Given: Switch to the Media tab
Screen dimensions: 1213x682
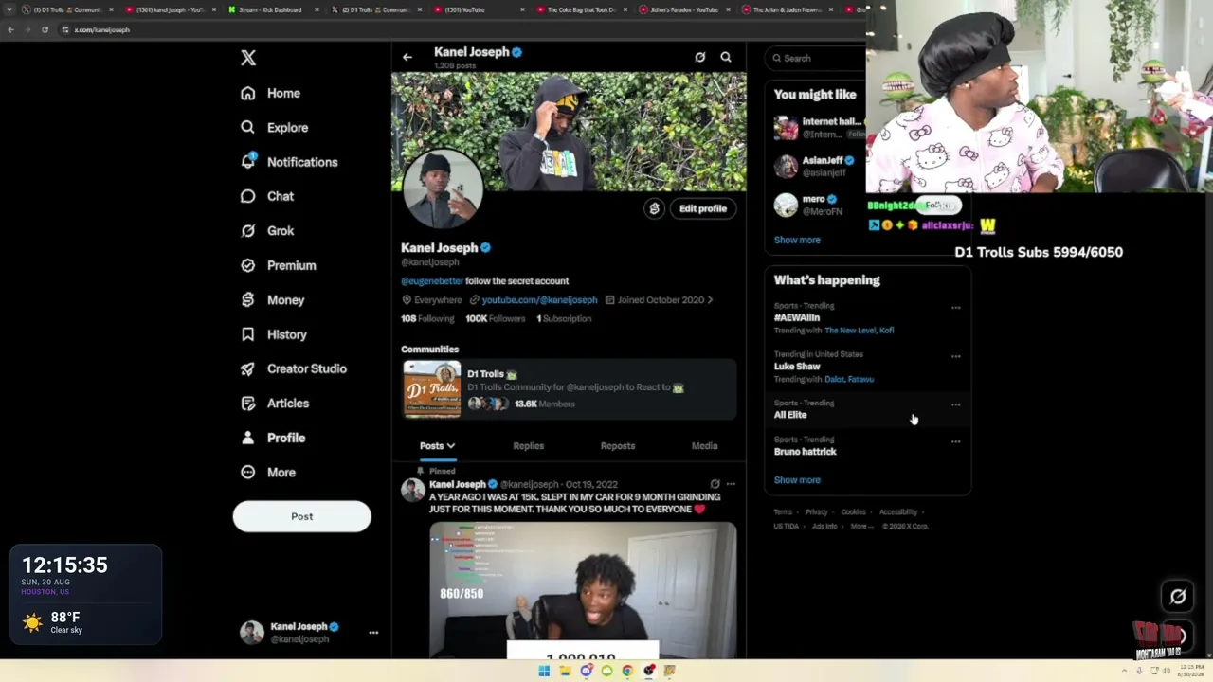Looking at the screenshot, I should 704,446.
